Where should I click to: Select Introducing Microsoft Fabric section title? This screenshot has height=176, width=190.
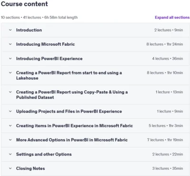click(x=46, y=44)
